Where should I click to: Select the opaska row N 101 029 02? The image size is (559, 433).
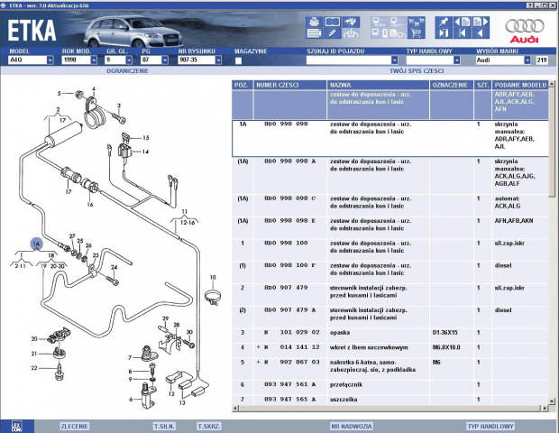[390, 336]
